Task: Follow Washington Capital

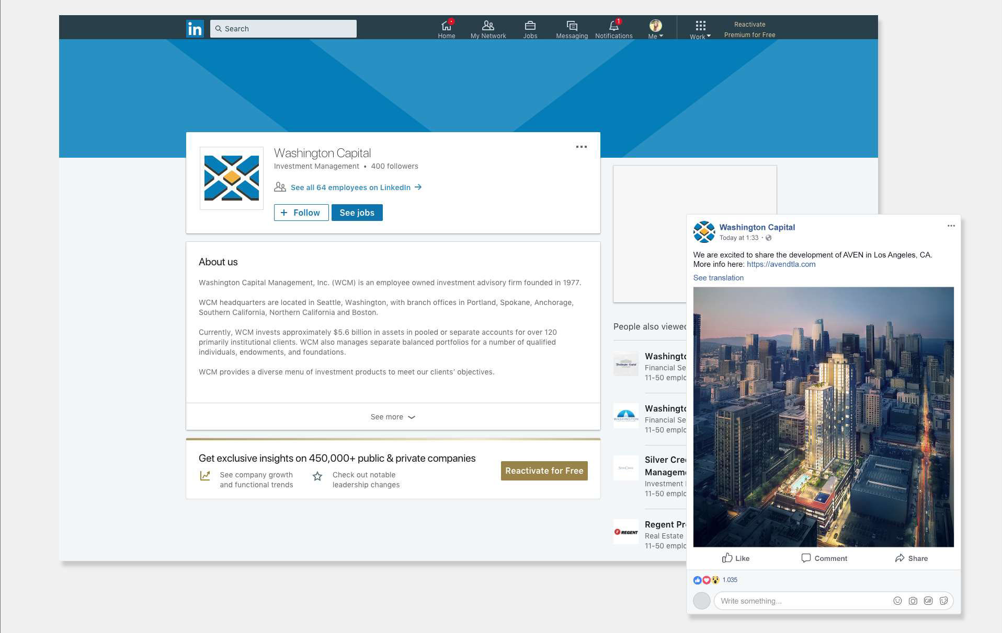Action: click(301, 213)
